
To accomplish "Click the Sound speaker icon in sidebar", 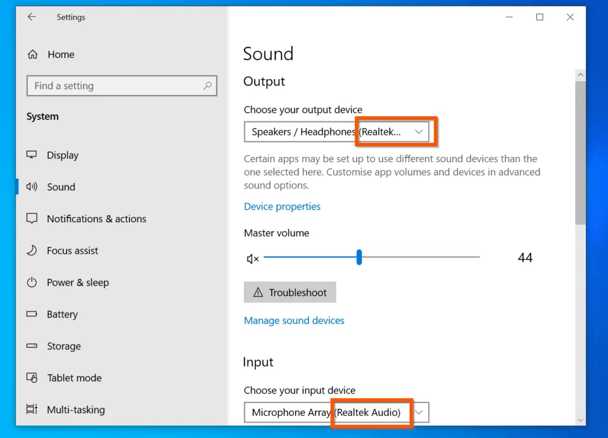I will click(31, 187).
